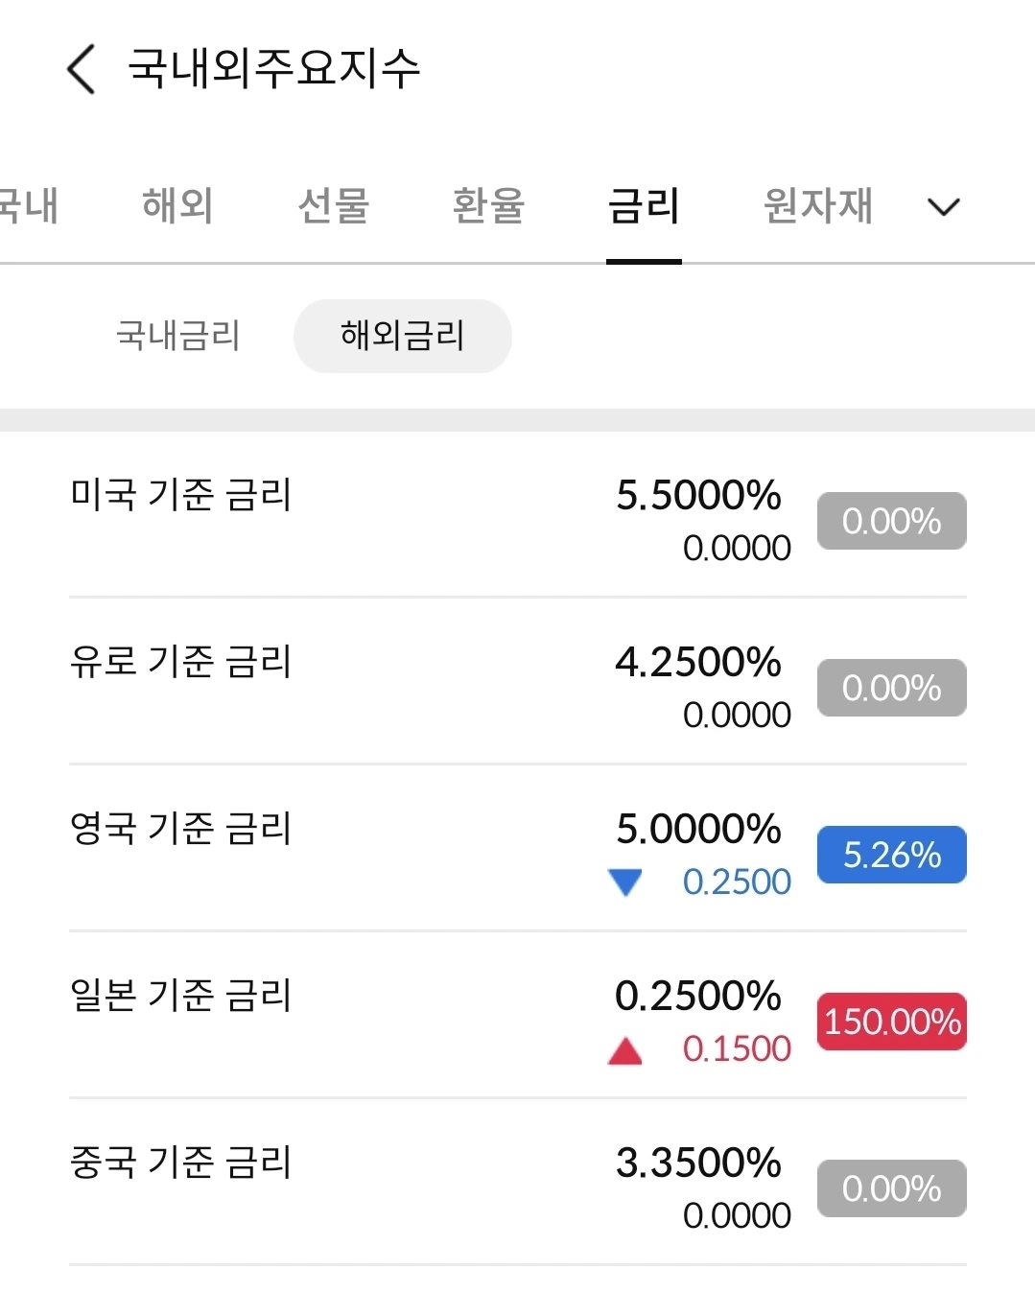
Task: Tap the red 150.00% change badge
Action: tap(891, 1022)
